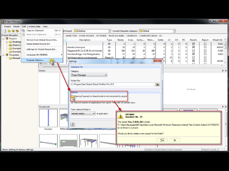The height and width of the screenshot is (171, 229).
Task: Choose Restore from Dlubal Recycle Bin
Action: coord(42,40)
